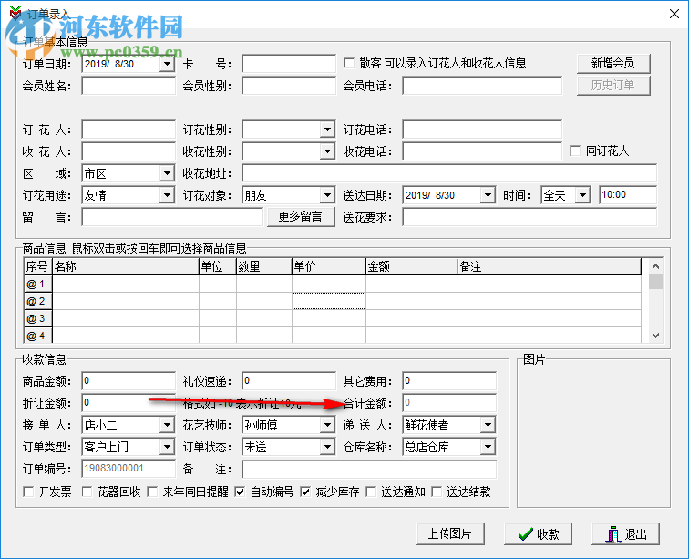Focus the 会员姓名 input field

tap(129, 86)
